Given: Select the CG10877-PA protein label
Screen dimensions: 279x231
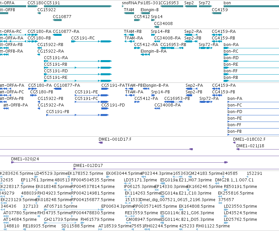Looking at the screenshot, I should click(x=67, y=85).
